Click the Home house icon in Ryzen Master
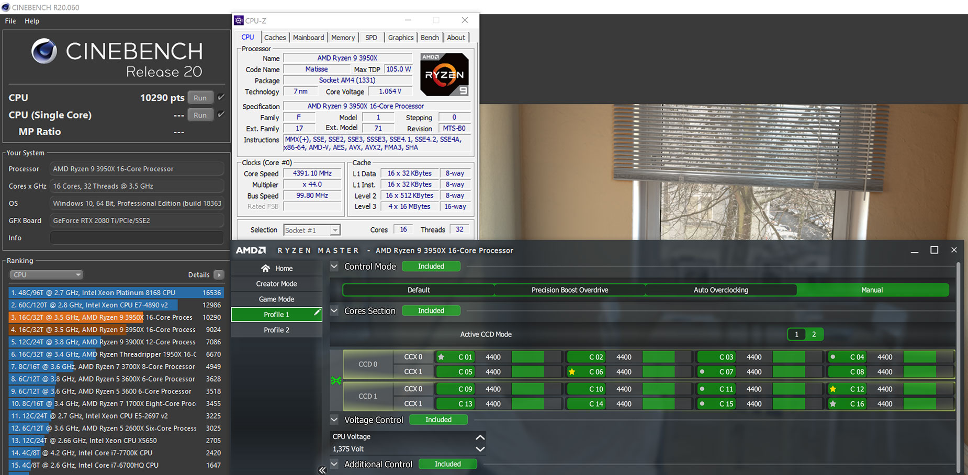Screen dimensions: 968x475 tap(266, 269)
